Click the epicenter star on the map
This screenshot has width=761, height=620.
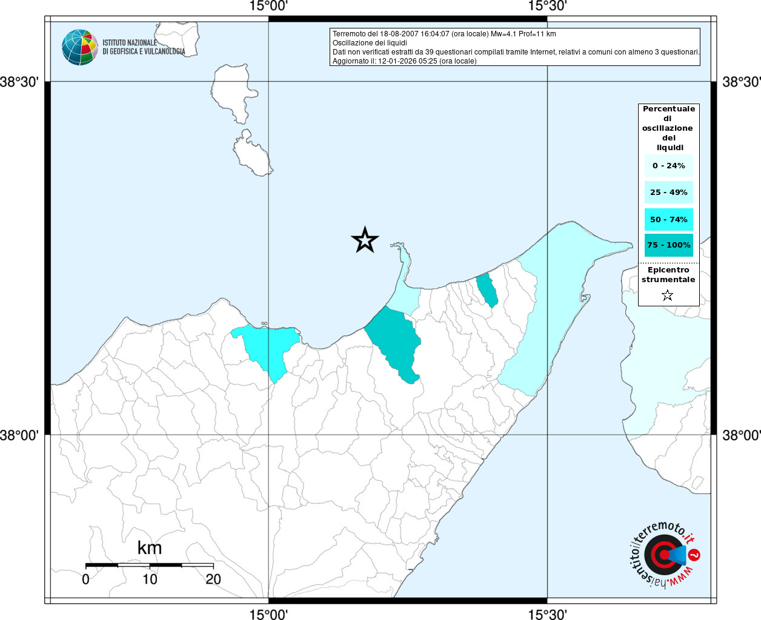coord(365,240)
